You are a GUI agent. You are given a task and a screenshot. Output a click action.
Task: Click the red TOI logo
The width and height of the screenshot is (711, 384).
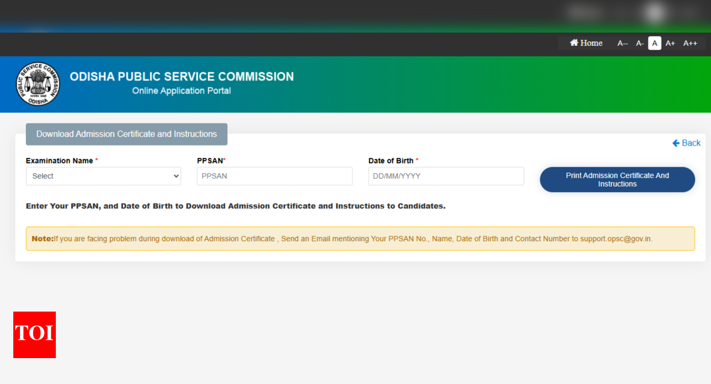pos(35,334)
